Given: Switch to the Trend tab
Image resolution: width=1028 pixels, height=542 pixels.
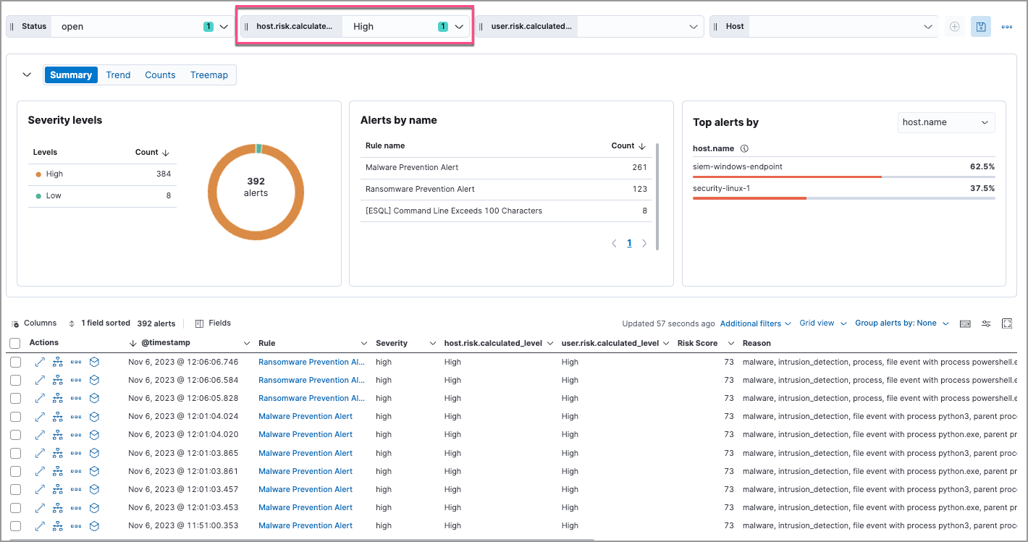Looking at the screenshot, I should click(117, 75).
